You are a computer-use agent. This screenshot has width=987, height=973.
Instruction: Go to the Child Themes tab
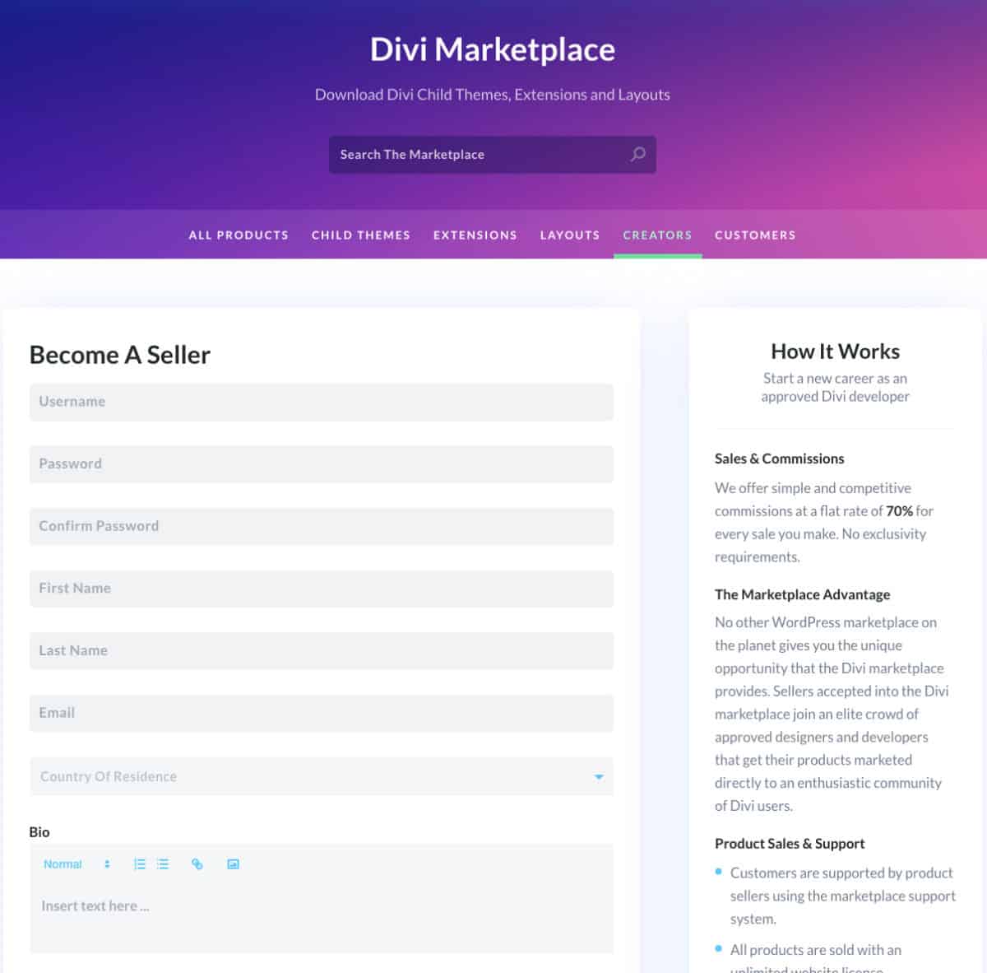pos(361,235)
